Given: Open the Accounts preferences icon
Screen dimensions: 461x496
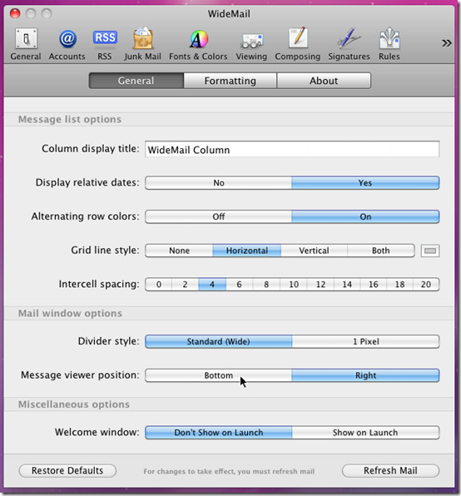Looking at the screenshot, I should click(67, 44).
